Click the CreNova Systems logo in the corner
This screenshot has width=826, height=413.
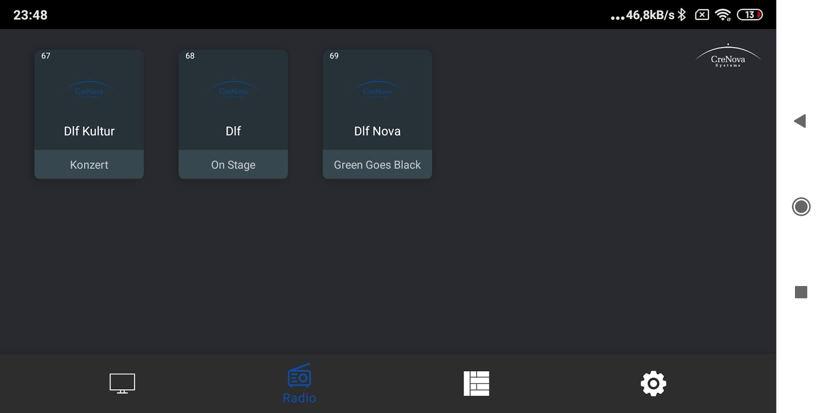(728, 56)
